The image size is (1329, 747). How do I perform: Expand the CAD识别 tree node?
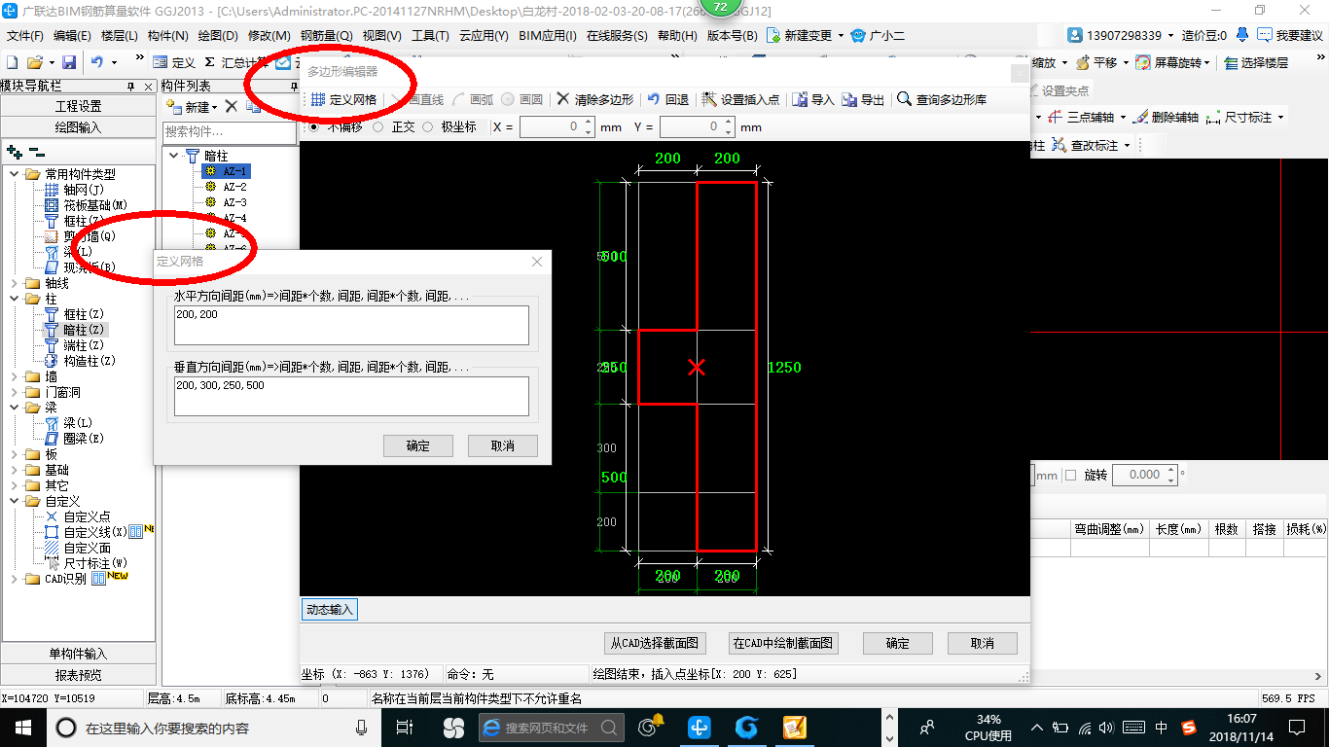[x=15, y=579]
